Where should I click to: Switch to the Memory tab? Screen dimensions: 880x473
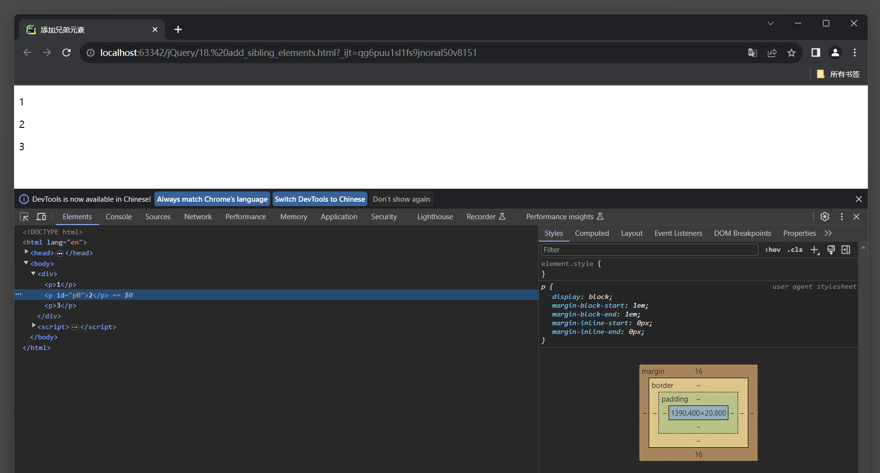coord(293,217)
